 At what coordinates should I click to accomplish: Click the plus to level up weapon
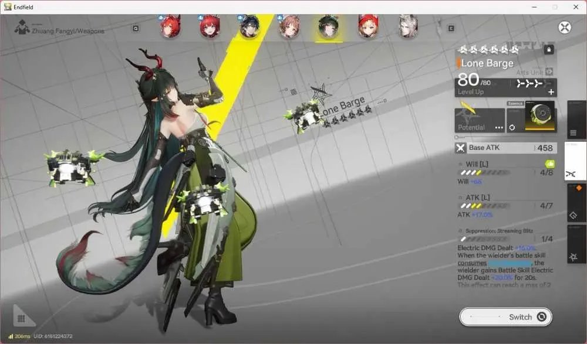(x=551, y=91)
